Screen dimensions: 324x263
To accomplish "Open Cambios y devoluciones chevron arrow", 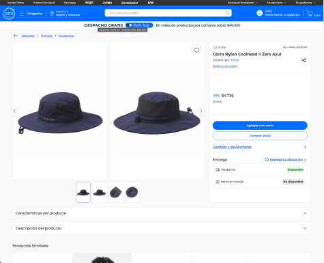I will [x=305, y=147].
